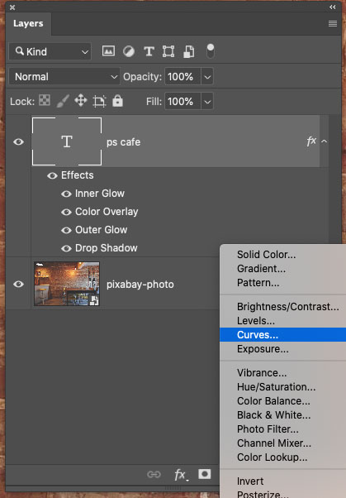Lock layer position move icon
Viewport: 346px width, 498px height.
tap(81, 101)
